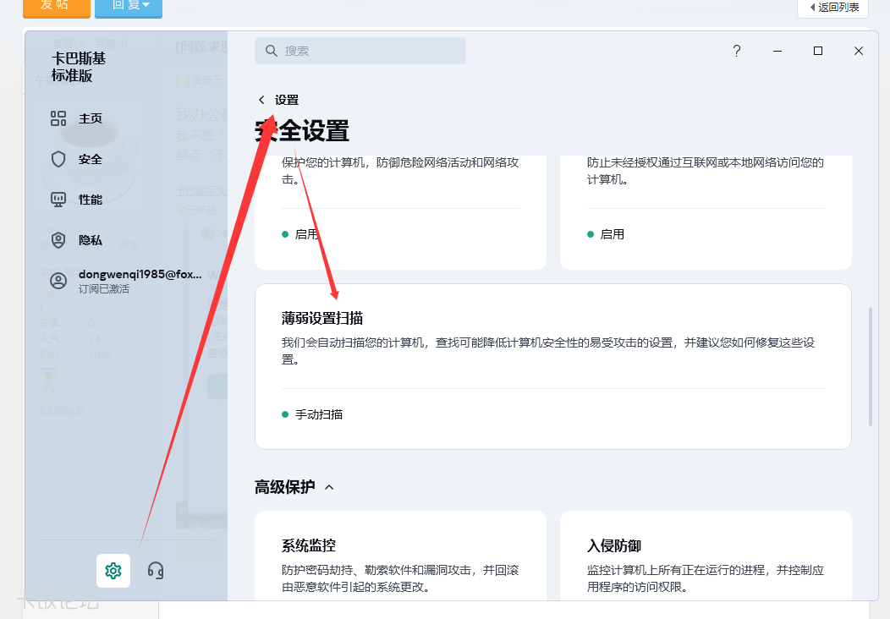Click the 高级保护 section heading
This screenshot has width=890, height=619.
click(284, 487)
